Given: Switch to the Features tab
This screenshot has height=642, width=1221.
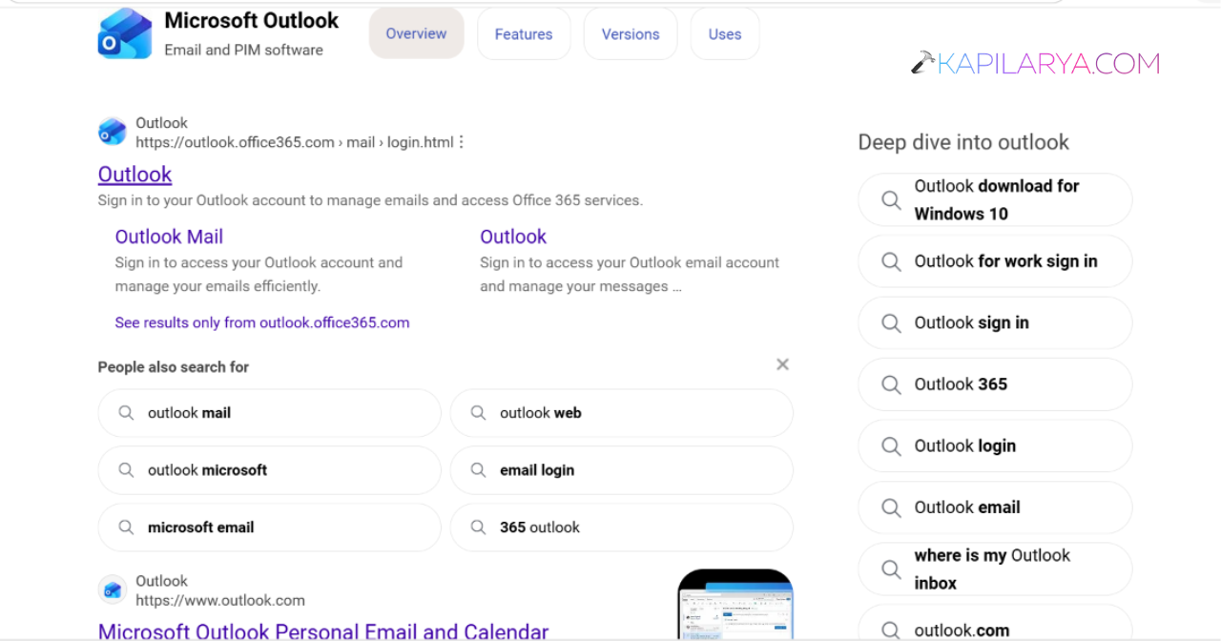Looking at the screenshot, I should pyautogui.click(x=524, y=33).
